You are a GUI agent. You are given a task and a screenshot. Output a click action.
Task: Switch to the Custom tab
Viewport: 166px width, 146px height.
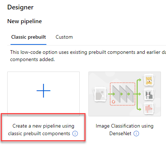click(x=64, y=37)
